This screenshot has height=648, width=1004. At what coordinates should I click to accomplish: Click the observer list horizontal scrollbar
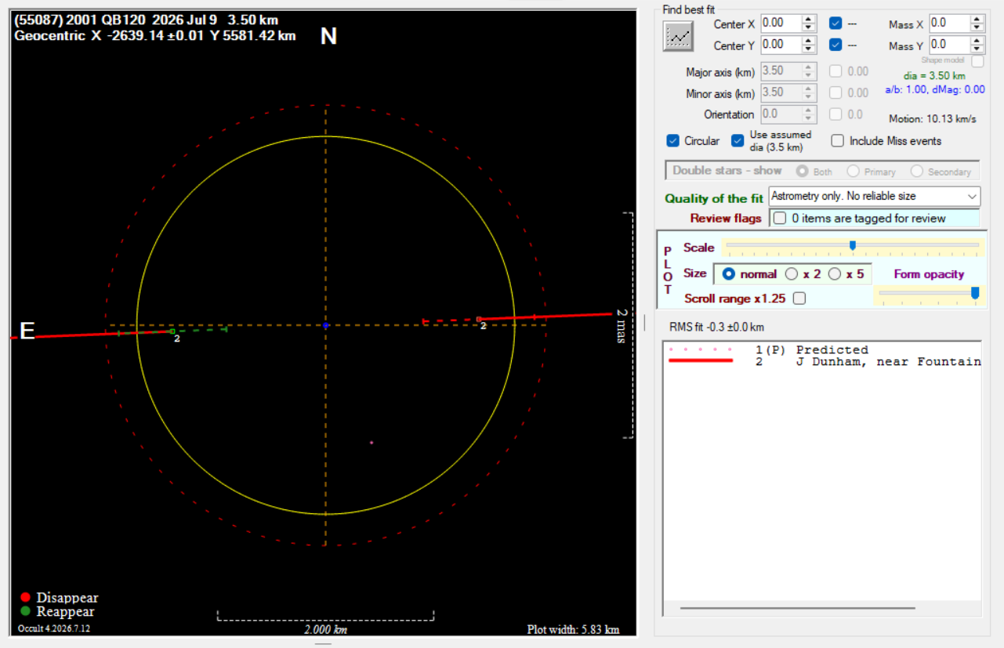(x=797, y=607)
